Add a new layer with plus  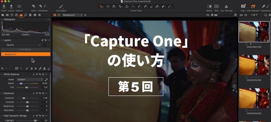(2, 68)
